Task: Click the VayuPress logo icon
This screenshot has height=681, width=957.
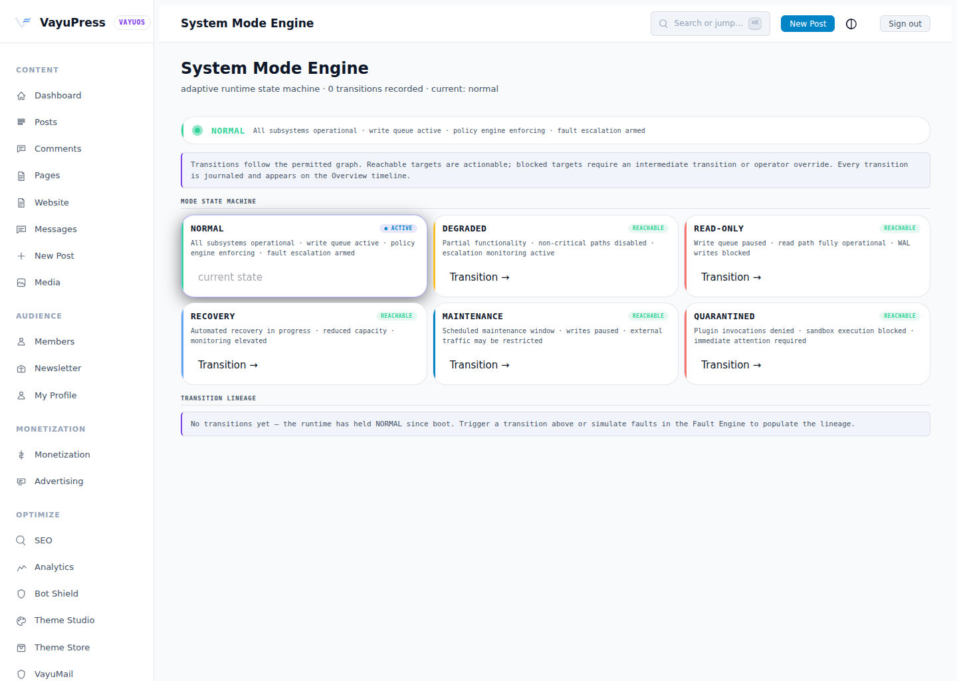Action: (x=23, y=22)
